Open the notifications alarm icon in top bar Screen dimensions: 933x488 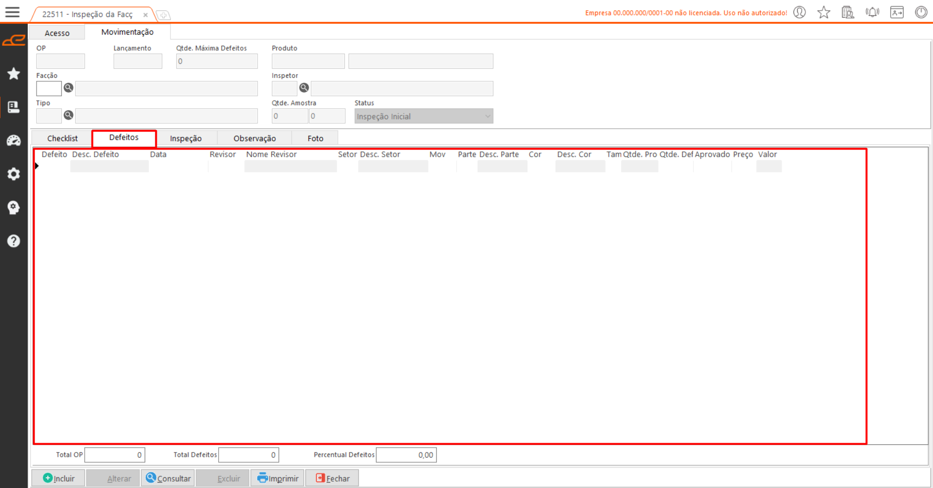[x=872, y=12]
